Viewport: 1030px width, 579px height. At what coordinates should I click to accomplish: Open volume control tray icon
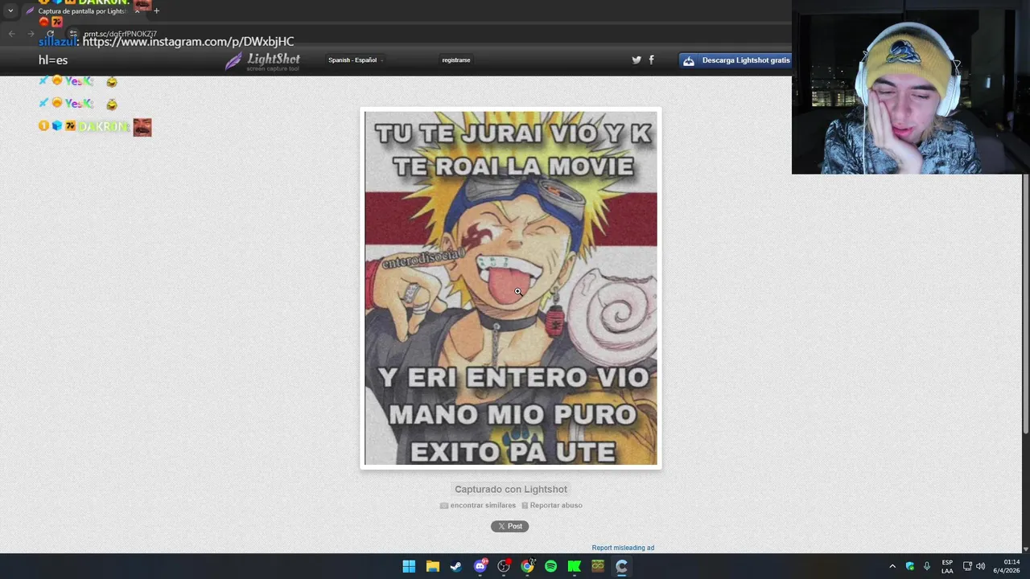pyautogui.click(x=980, y=566)
